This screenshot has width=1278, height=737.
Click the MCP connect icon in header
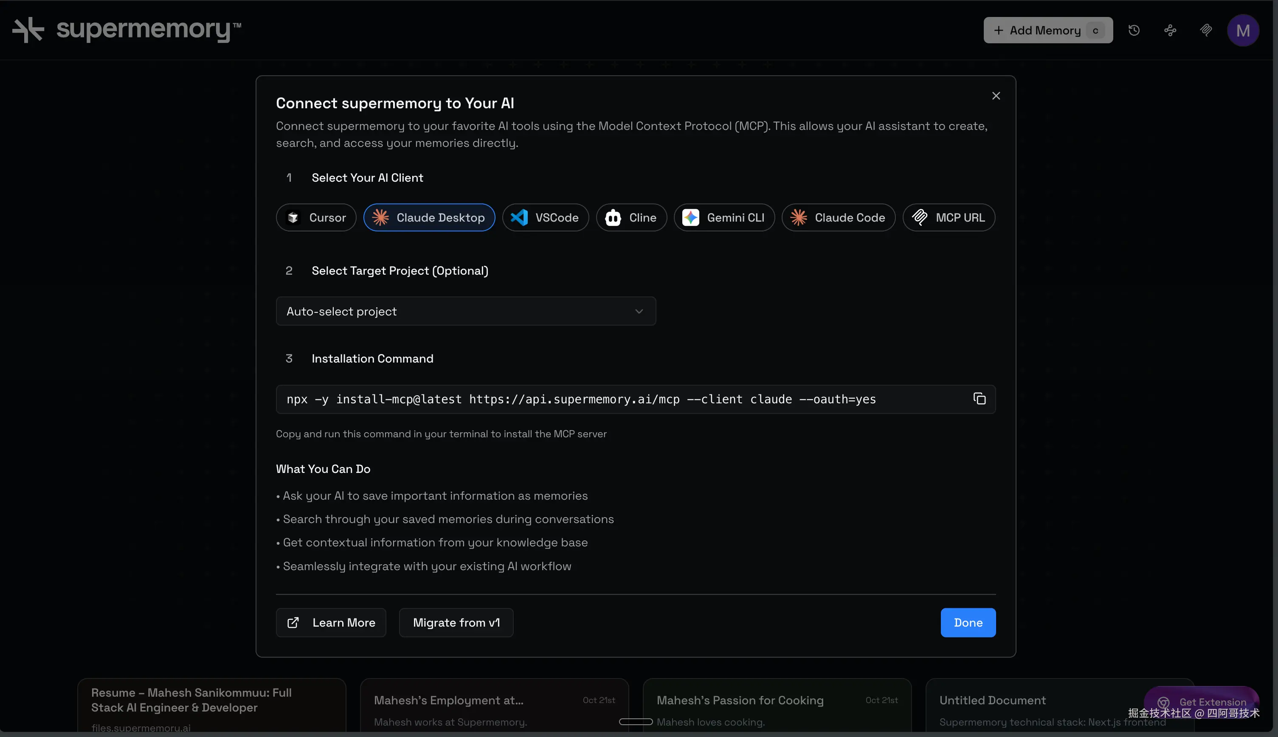pos(1206,31)
